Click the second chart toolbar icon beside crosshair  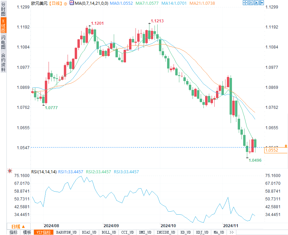(x=251, y=3)
